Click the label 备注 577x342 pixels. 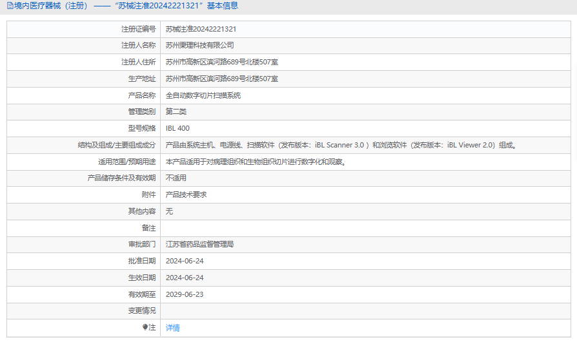click(x=148, y=228)
